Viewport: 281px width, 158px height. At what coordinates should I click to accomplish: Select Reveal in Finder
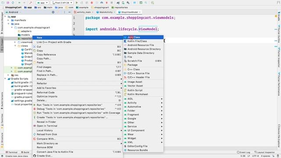(78, 122)
